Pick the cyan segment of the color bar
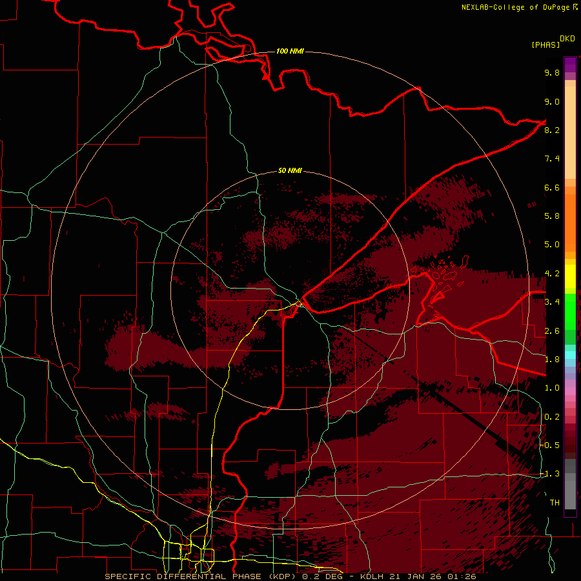The width and height of the screenshot is (581, 581). [570, 355]
